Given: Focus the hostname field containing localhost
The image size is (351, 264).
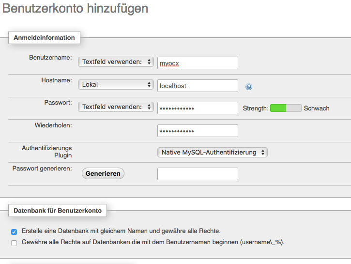Looking at the screenshot, I should [x=198, y=86].
